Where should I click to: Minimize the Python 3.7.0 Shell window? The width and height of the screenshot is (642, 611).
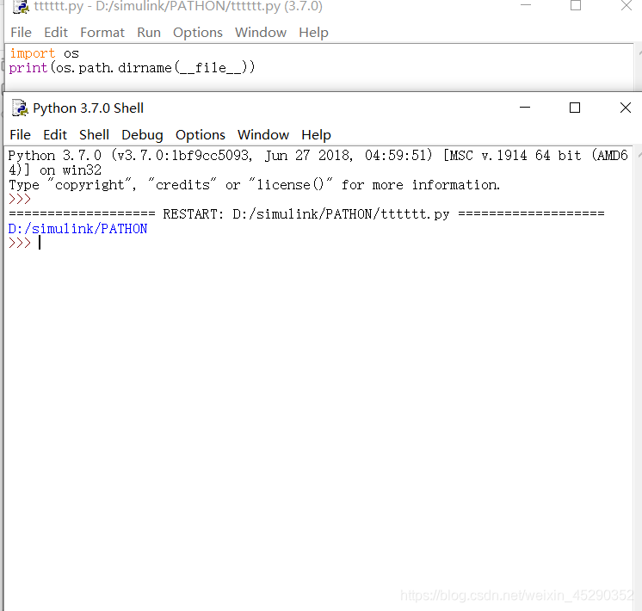(525, 108)
